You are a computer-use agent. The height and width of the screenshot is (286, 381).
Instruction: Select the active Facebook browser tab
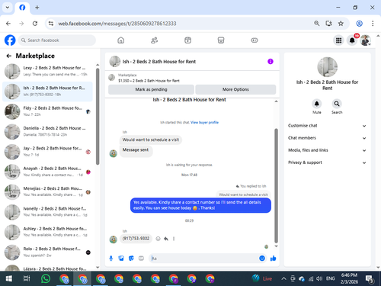[22, 8]
